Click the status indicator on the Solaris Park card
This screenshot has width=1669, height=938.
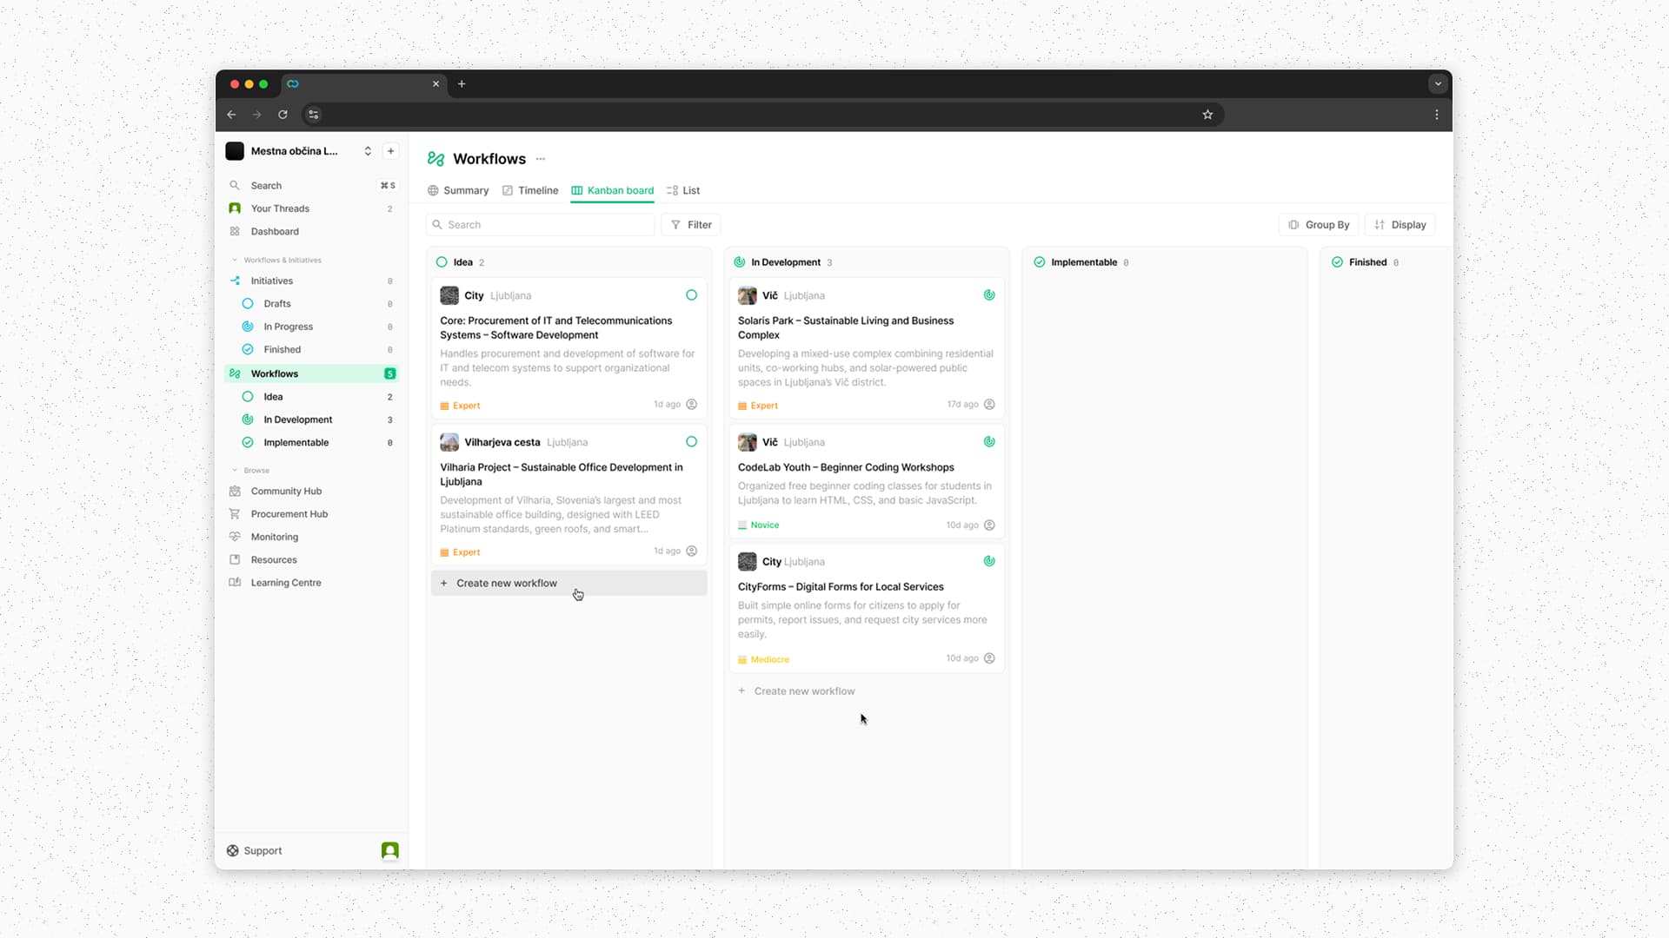989,295
